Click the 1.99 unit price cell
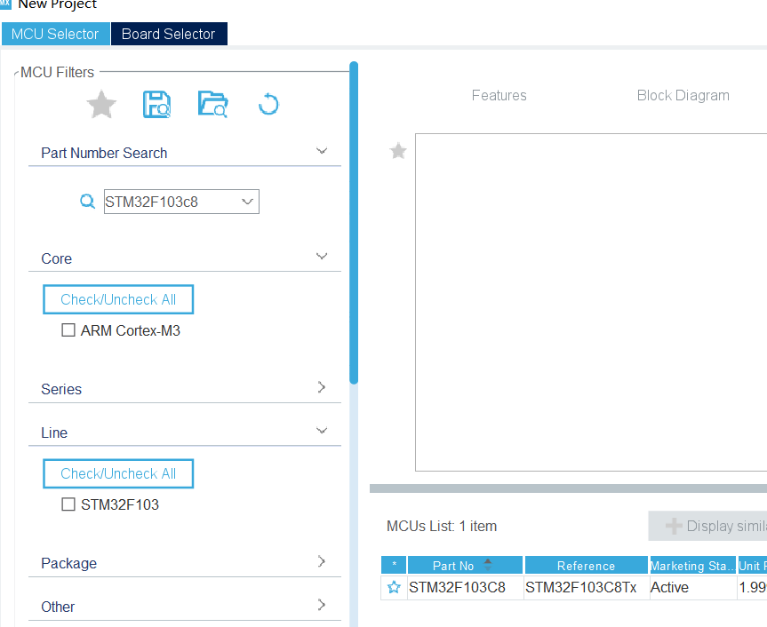This screenshot has width=767, height=627. (752, 587)
